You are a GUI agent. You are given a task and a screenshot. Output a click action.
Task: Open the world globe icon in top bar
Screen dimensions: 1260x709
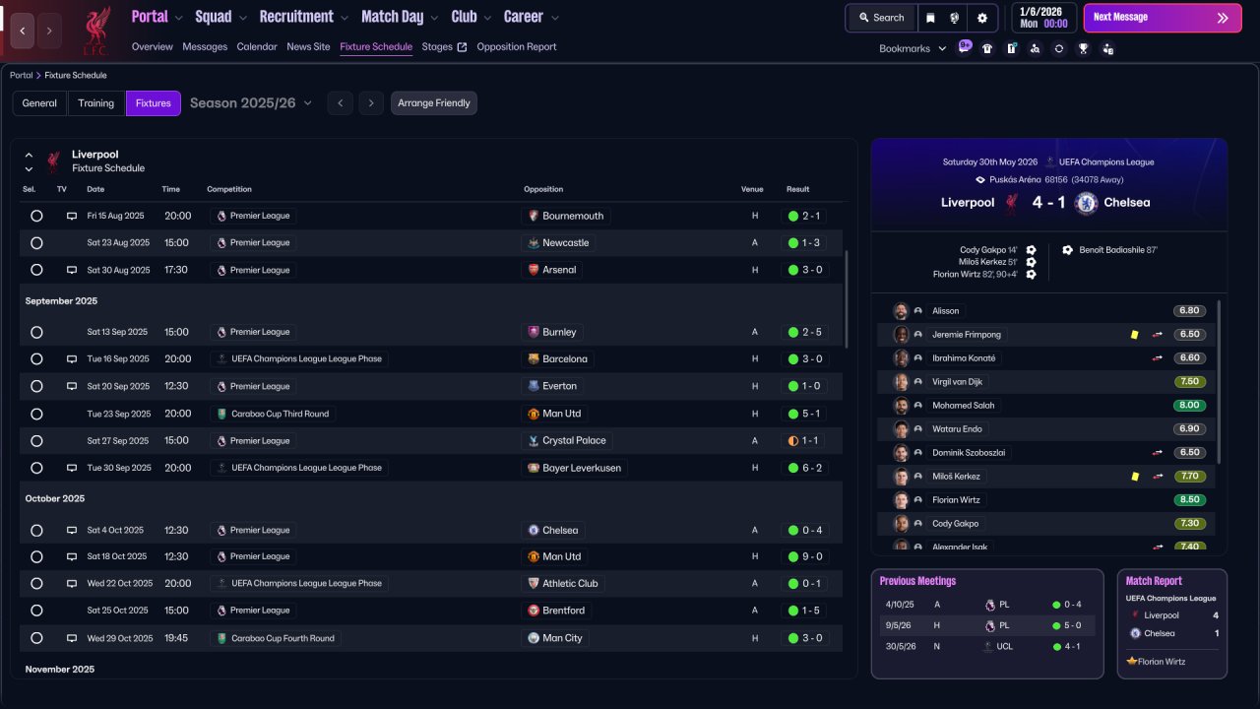point(955,18)
